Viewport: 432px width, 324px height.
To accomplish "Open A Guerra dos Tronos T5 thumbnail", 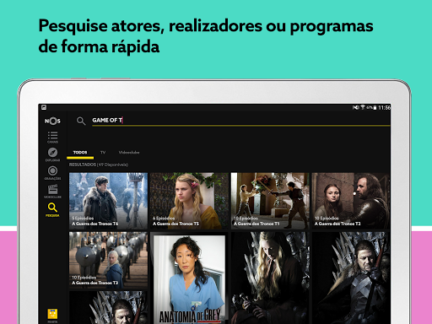I will point(189,201).
